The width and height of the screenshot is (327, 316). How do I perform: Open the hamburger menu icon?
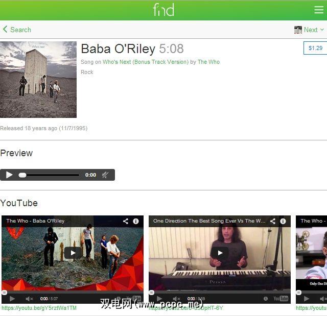319,10
